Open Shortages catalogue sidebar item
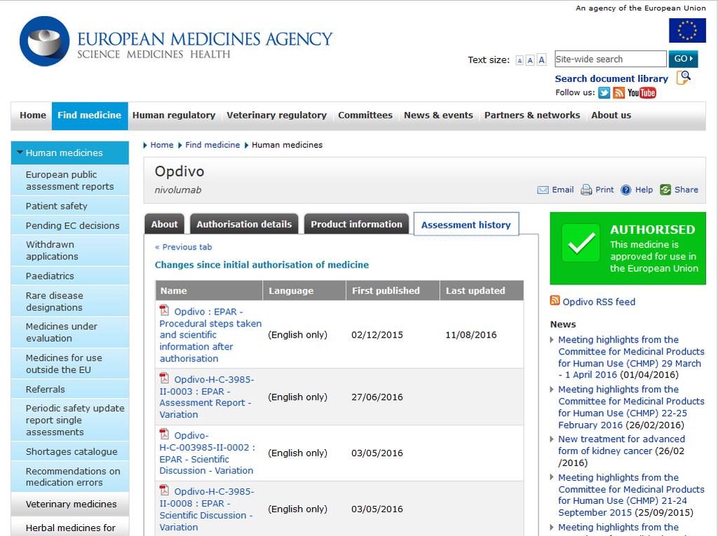 click(70, 451)
